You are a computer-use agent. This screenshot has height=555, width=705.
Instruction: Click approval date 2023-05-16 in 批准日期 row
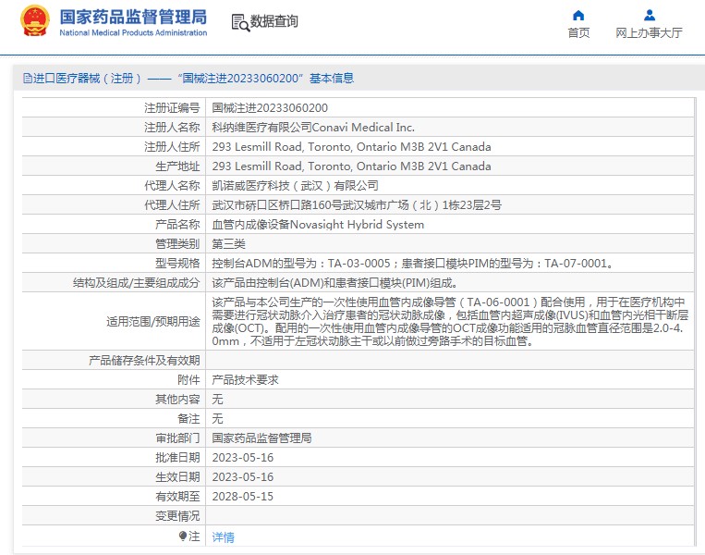[x=243, y=457]
